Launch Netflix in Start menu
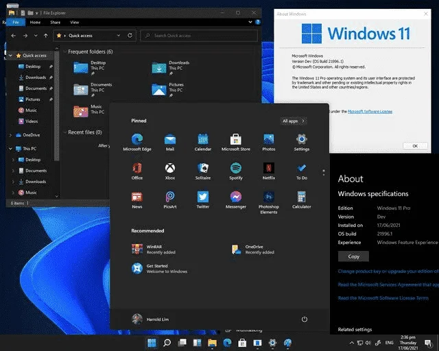Viewport: 439px width, 351px height. click(268, 171)
